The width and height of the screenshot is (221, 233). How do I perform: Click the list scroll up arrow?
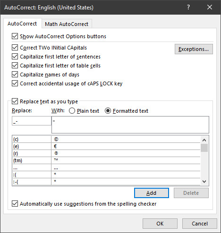click(204, 140)
